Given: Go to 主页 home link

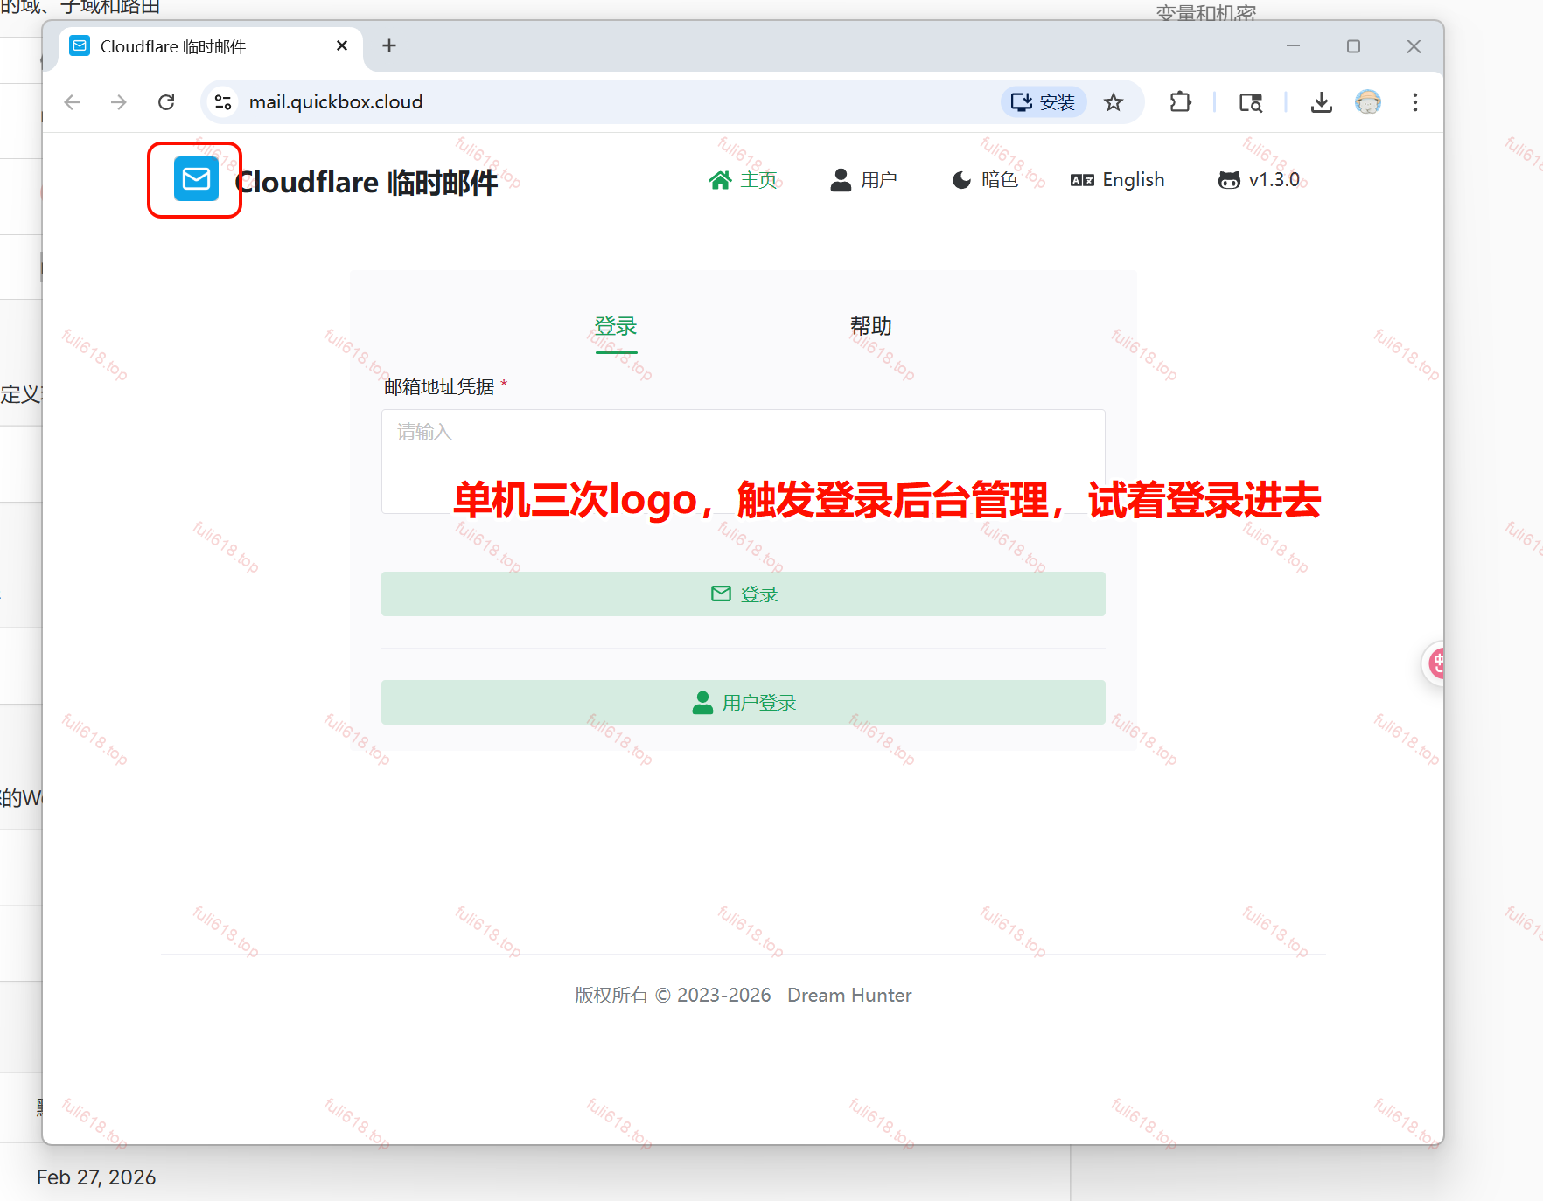Looking at the screenshot, I should [x=743, y=180].
